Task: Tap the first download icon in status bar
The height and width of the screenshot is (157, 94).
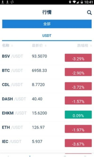Action: pos(3,2)
